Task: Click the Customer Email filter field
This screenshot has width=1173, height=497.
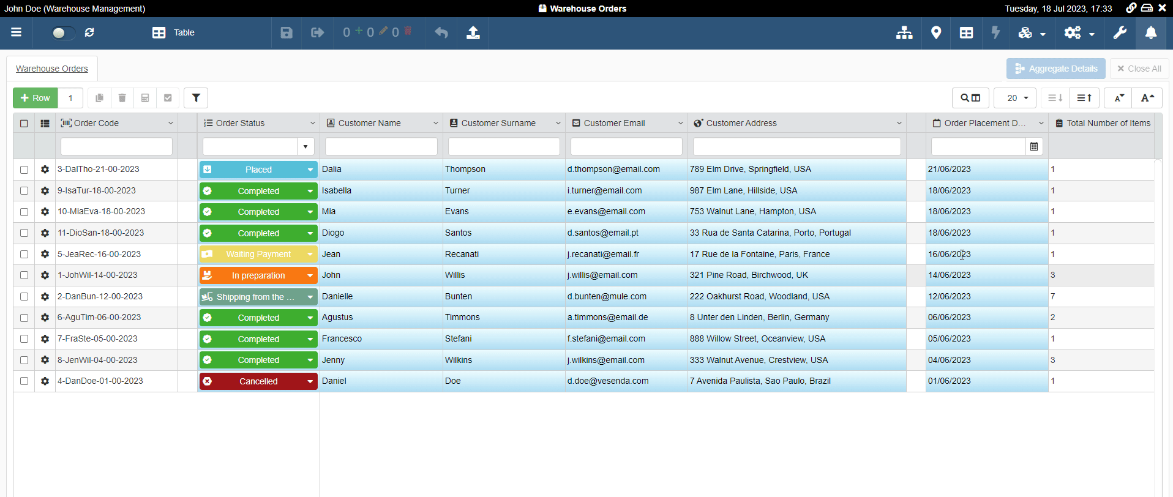Action: click(626, 146)
